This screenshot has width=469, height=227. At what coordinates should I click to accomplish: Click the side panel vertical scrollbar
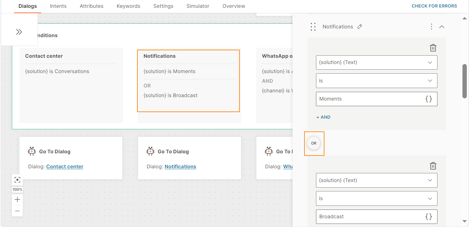click(x=465, y=81)
